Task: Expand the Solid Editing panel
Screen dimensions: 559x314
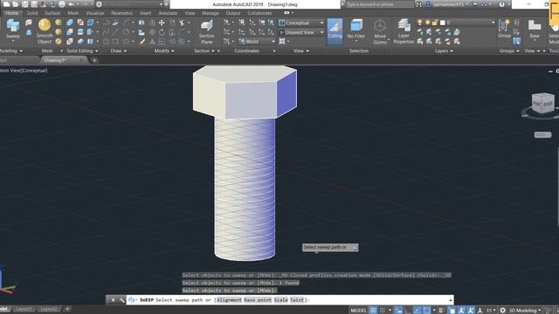Action: tap(82, 51)
